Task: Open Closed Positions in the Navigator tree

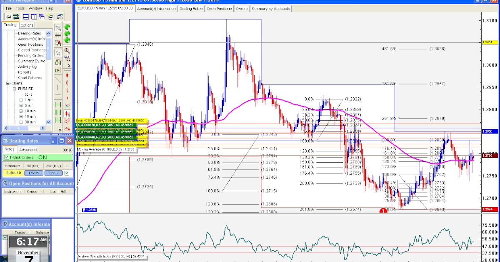Action: click(x=32, y=50)
